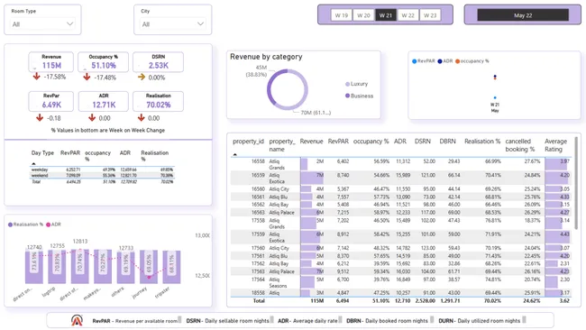Click property id 16558 row
Image resolution: width=586 pixels, height=330 pixels.
point(400,164)
